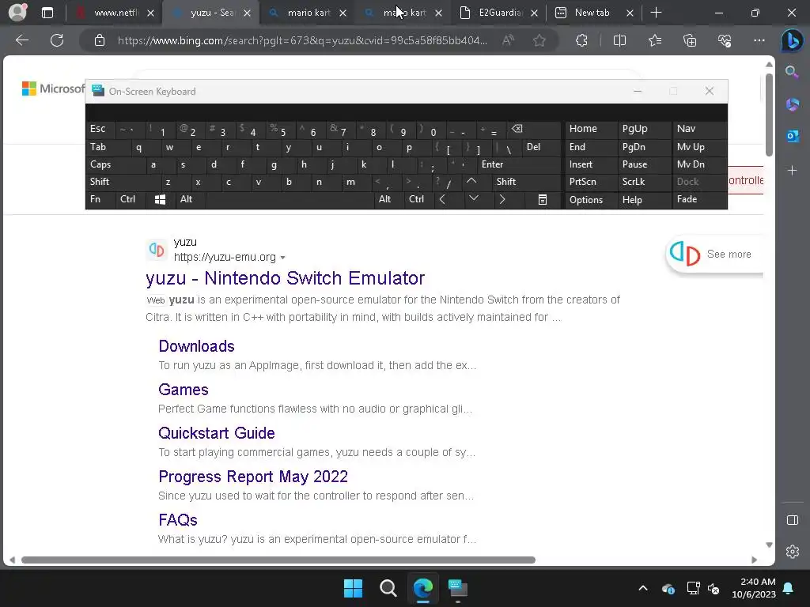Close the yuzu - Search tab
Viewport: 810px width, 607px height.
[247, 13]
